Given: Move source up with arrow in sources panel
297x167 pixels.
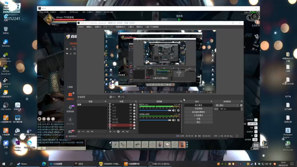Looking at the screenshot, I should 123,131.
